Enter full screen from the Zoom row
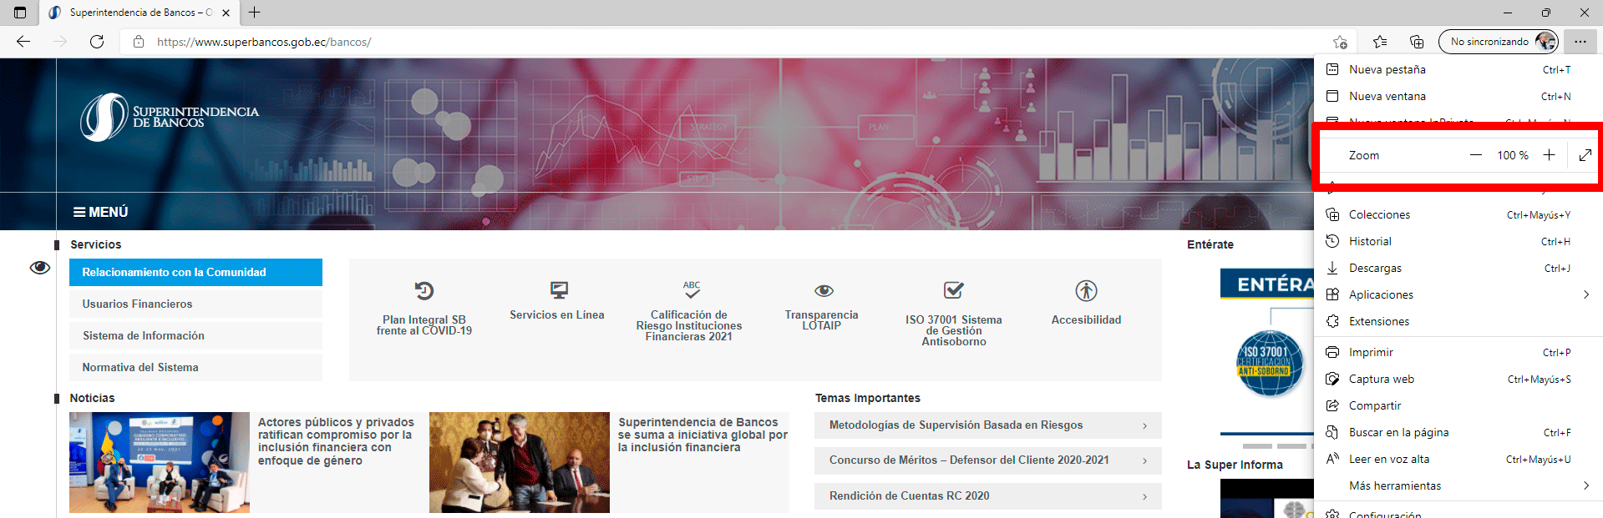The image size is (1603, 518). pyautogui.click(x=1585, y=155)
